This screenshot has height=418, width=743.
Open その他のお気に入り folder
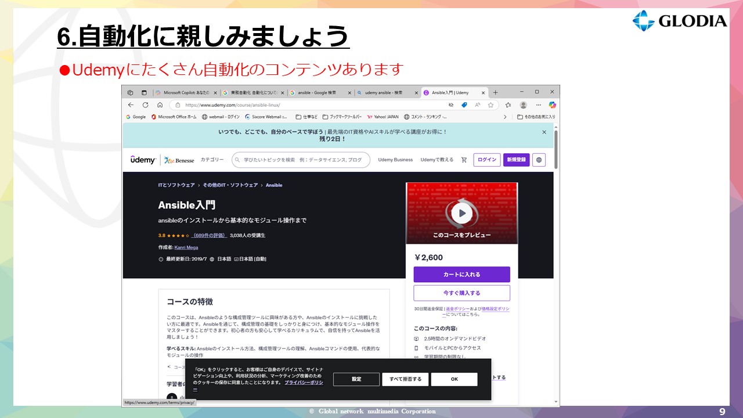[x=535, y=117]
